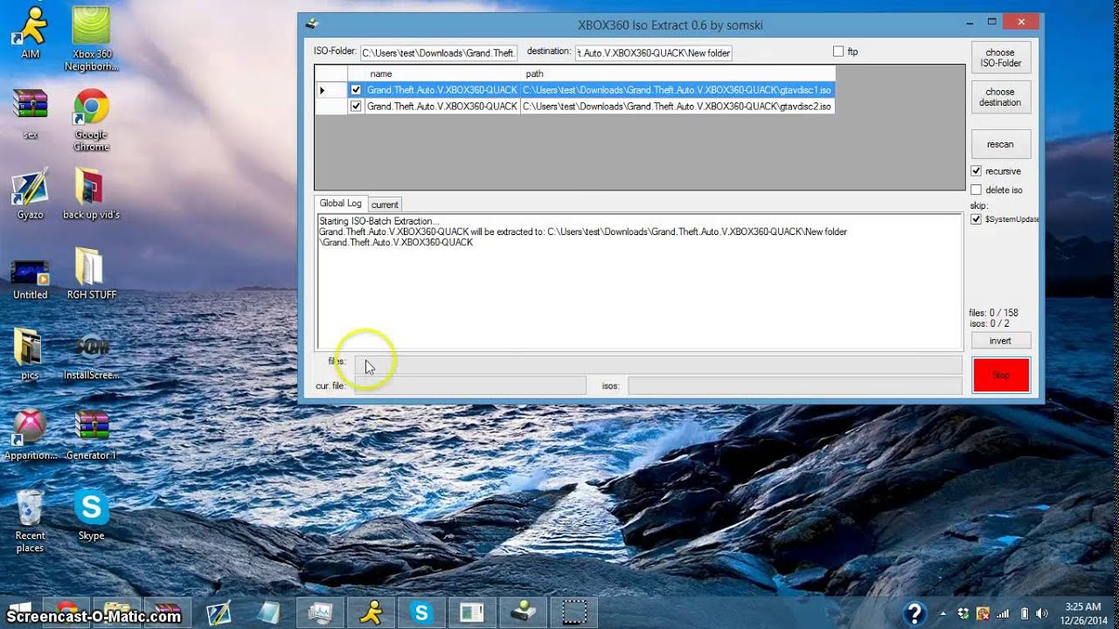Click the ISO Extract title bar icon

click(312, 24)
